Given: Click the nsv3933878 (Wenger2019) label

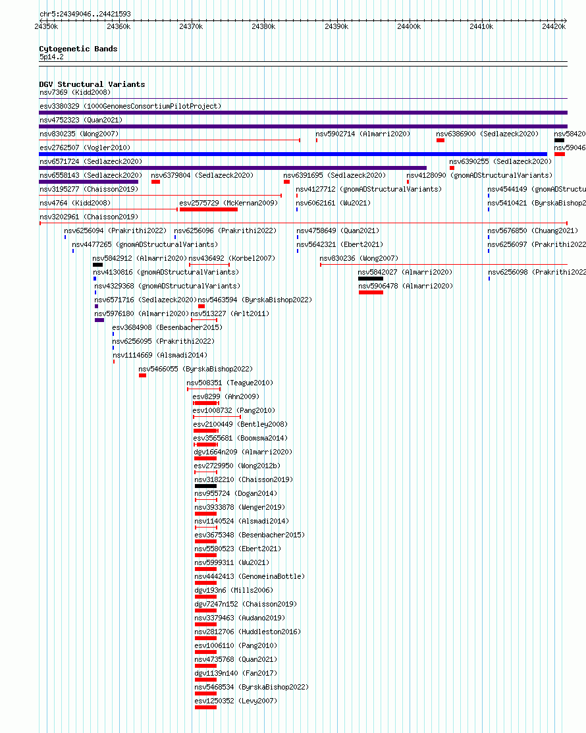Looking at the screenshot, I should pos(240,507).
